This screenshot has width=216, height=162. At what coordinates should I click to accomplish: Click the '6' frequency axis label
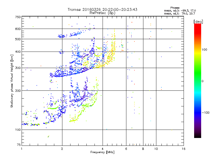point(126,149)
